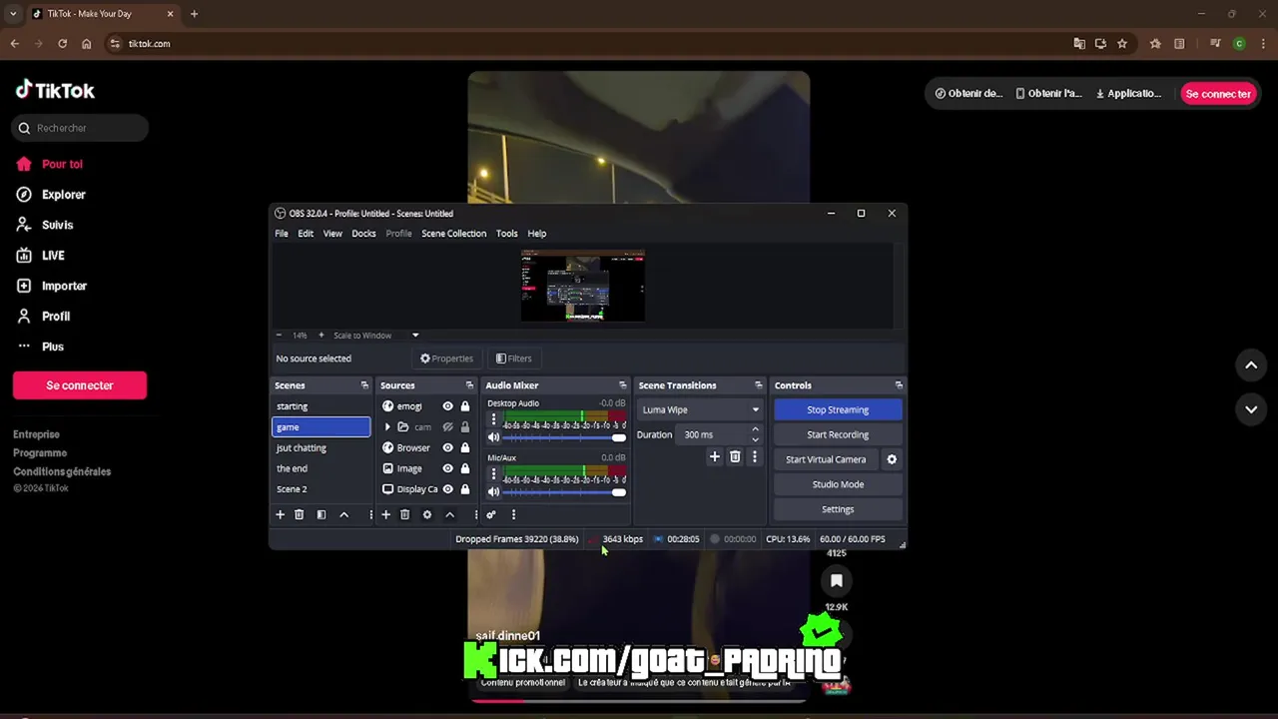Open Mic/Aux three-dot options
This screenshot has width=1278, height=719.
[493, 474]
